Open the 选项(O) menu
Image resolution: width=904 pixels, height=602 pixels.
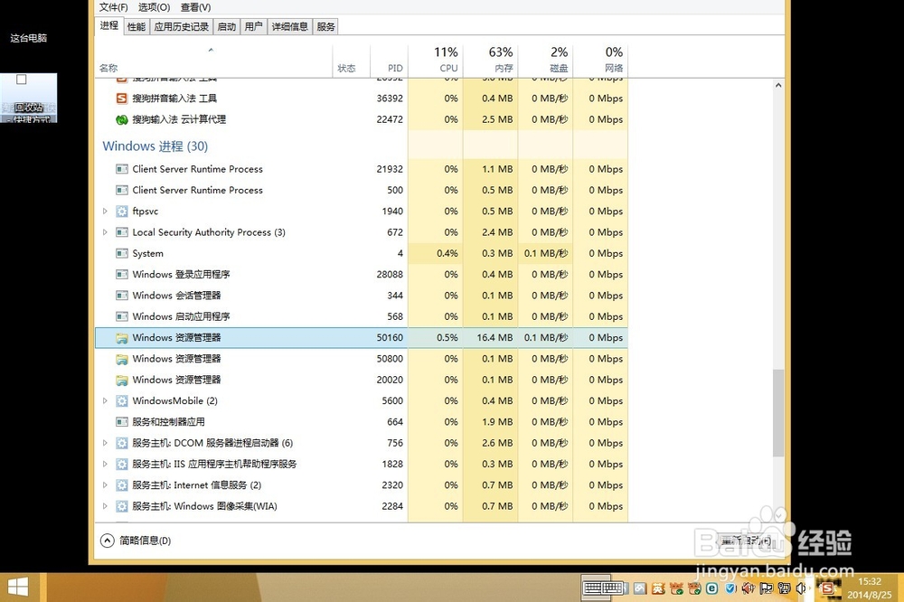click(x=154, y=7)
